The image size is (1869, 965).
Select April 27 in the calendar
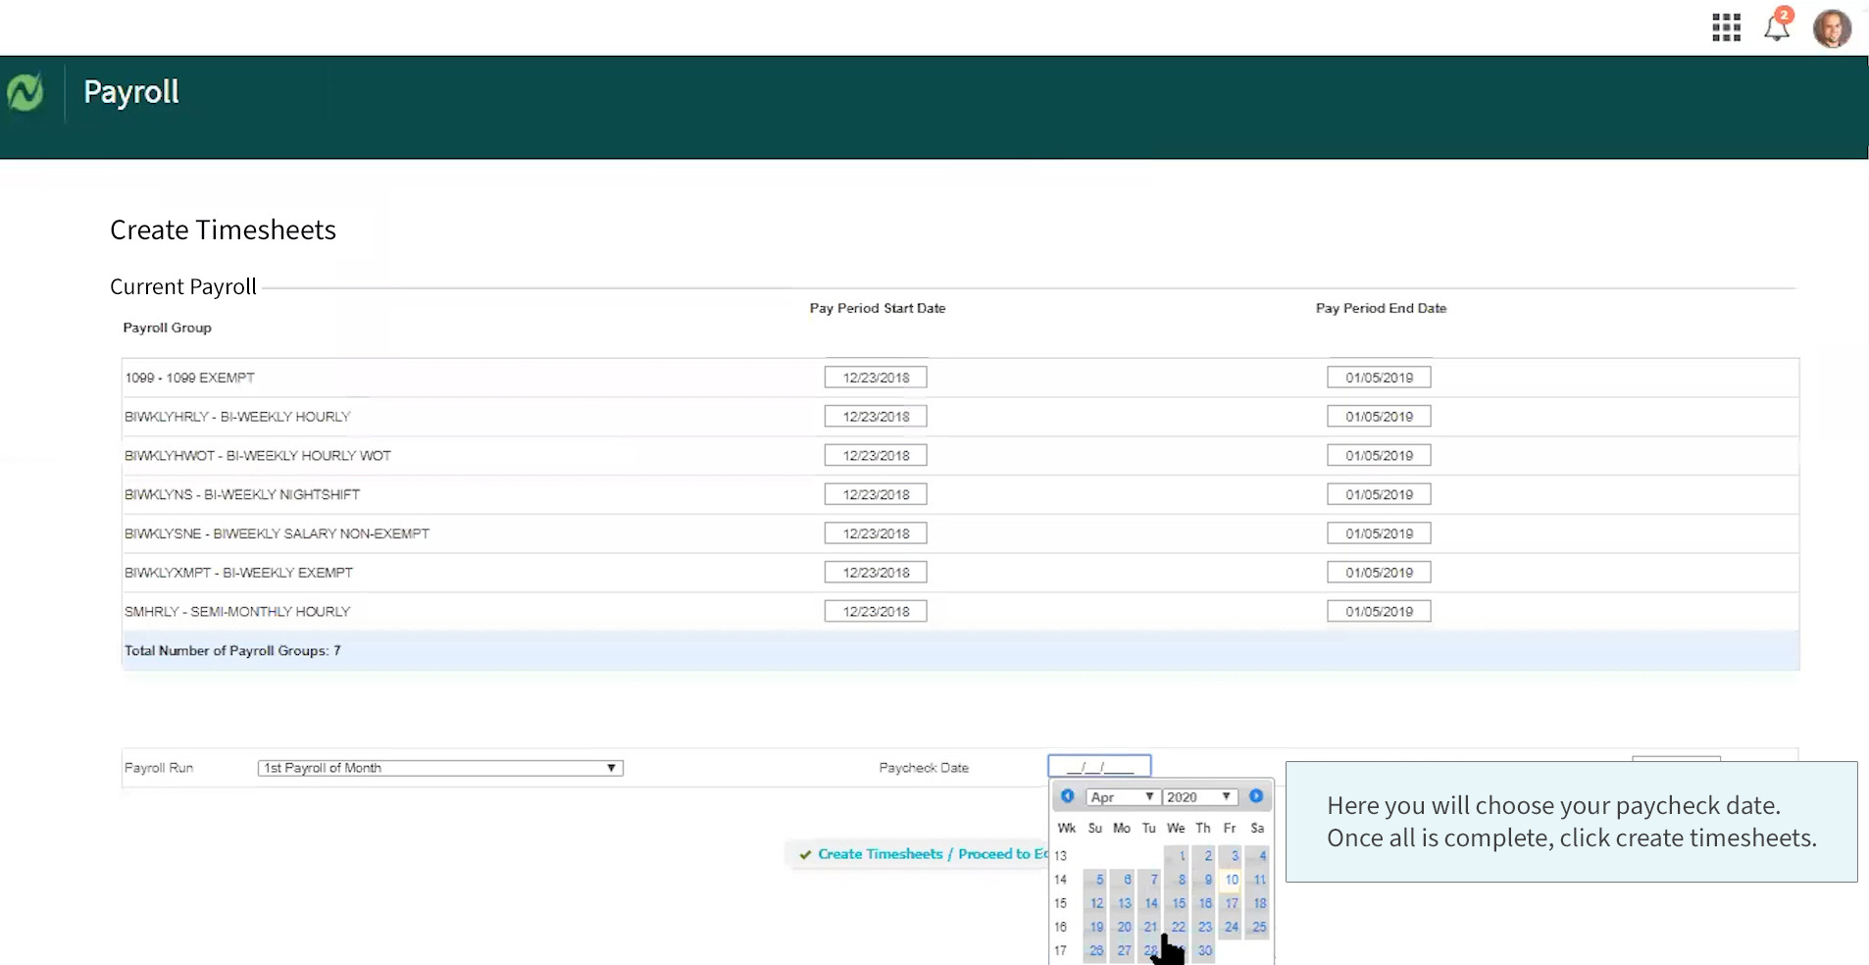1123,950
